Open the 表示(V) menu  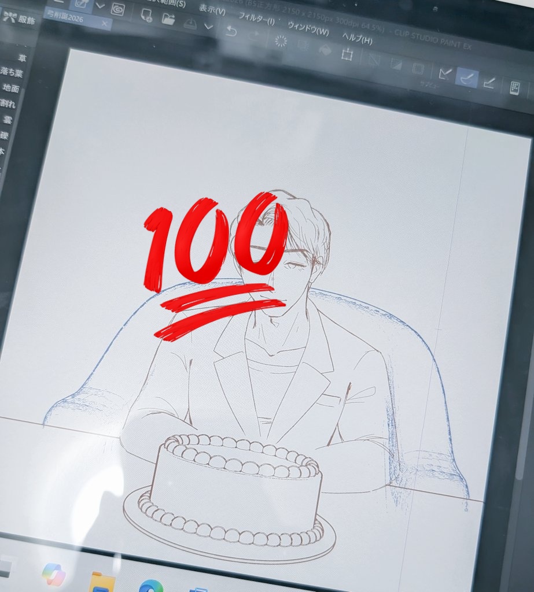[x=212, y=10]
